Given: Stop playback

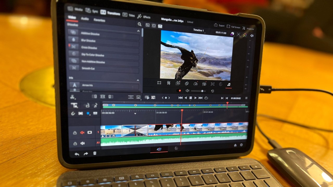Looking at the screenshot, I should point(190,98).
